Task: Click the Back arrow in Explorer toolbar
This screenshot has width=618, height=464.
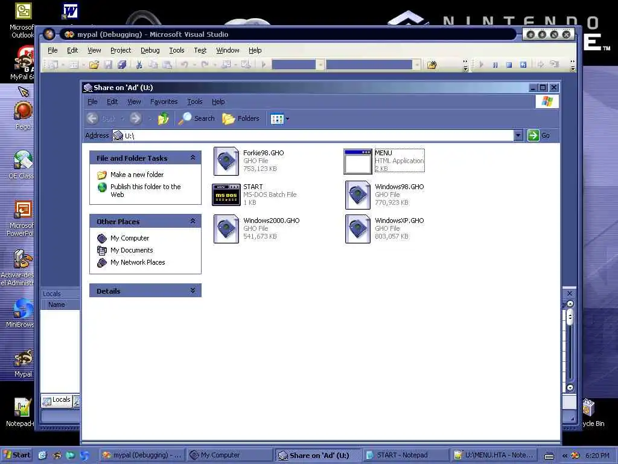Action: [92, 118]
